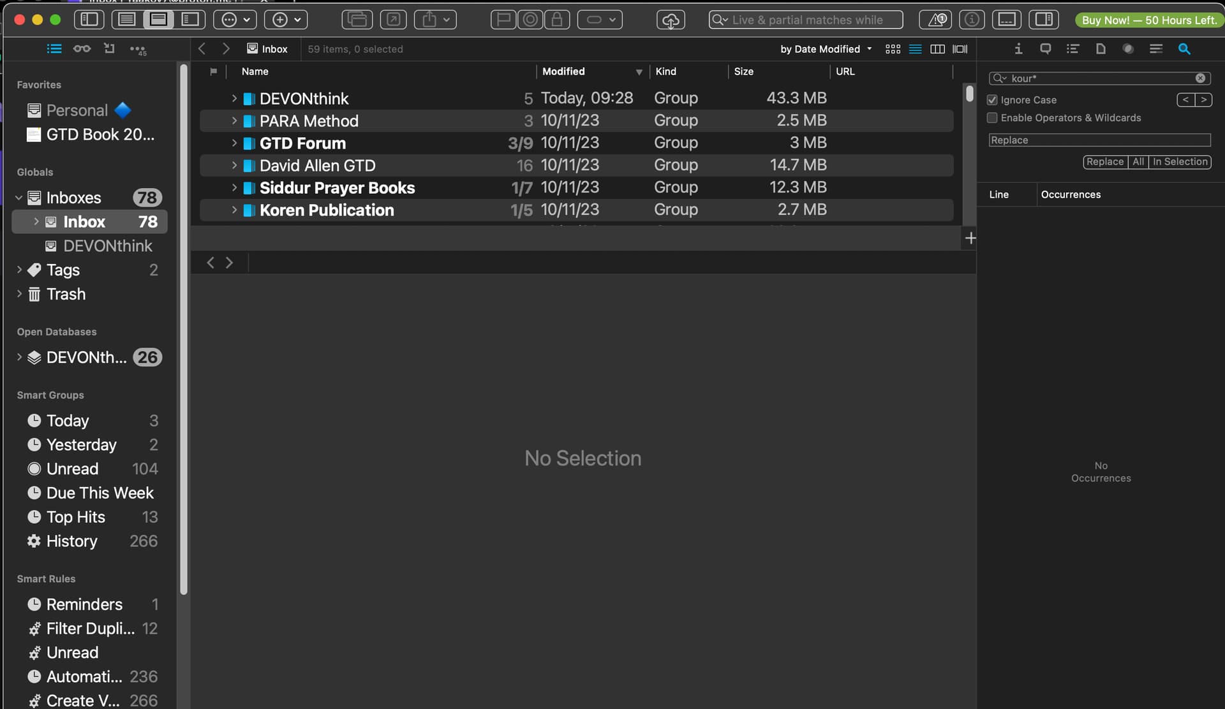Toggle the sidebar visibility icon
The image size is (1225, 709).
[89, 20]
